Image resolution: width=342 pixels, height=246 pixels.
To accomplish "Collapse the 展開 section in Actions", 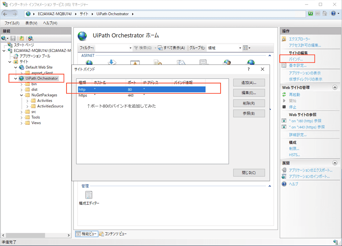I will (x=335, y=163).
